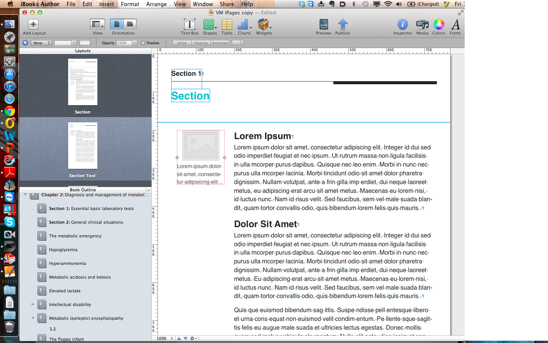This screenshot has width=548, height=343.
Task: Open the Arrange menu
Action: point(156,4)
